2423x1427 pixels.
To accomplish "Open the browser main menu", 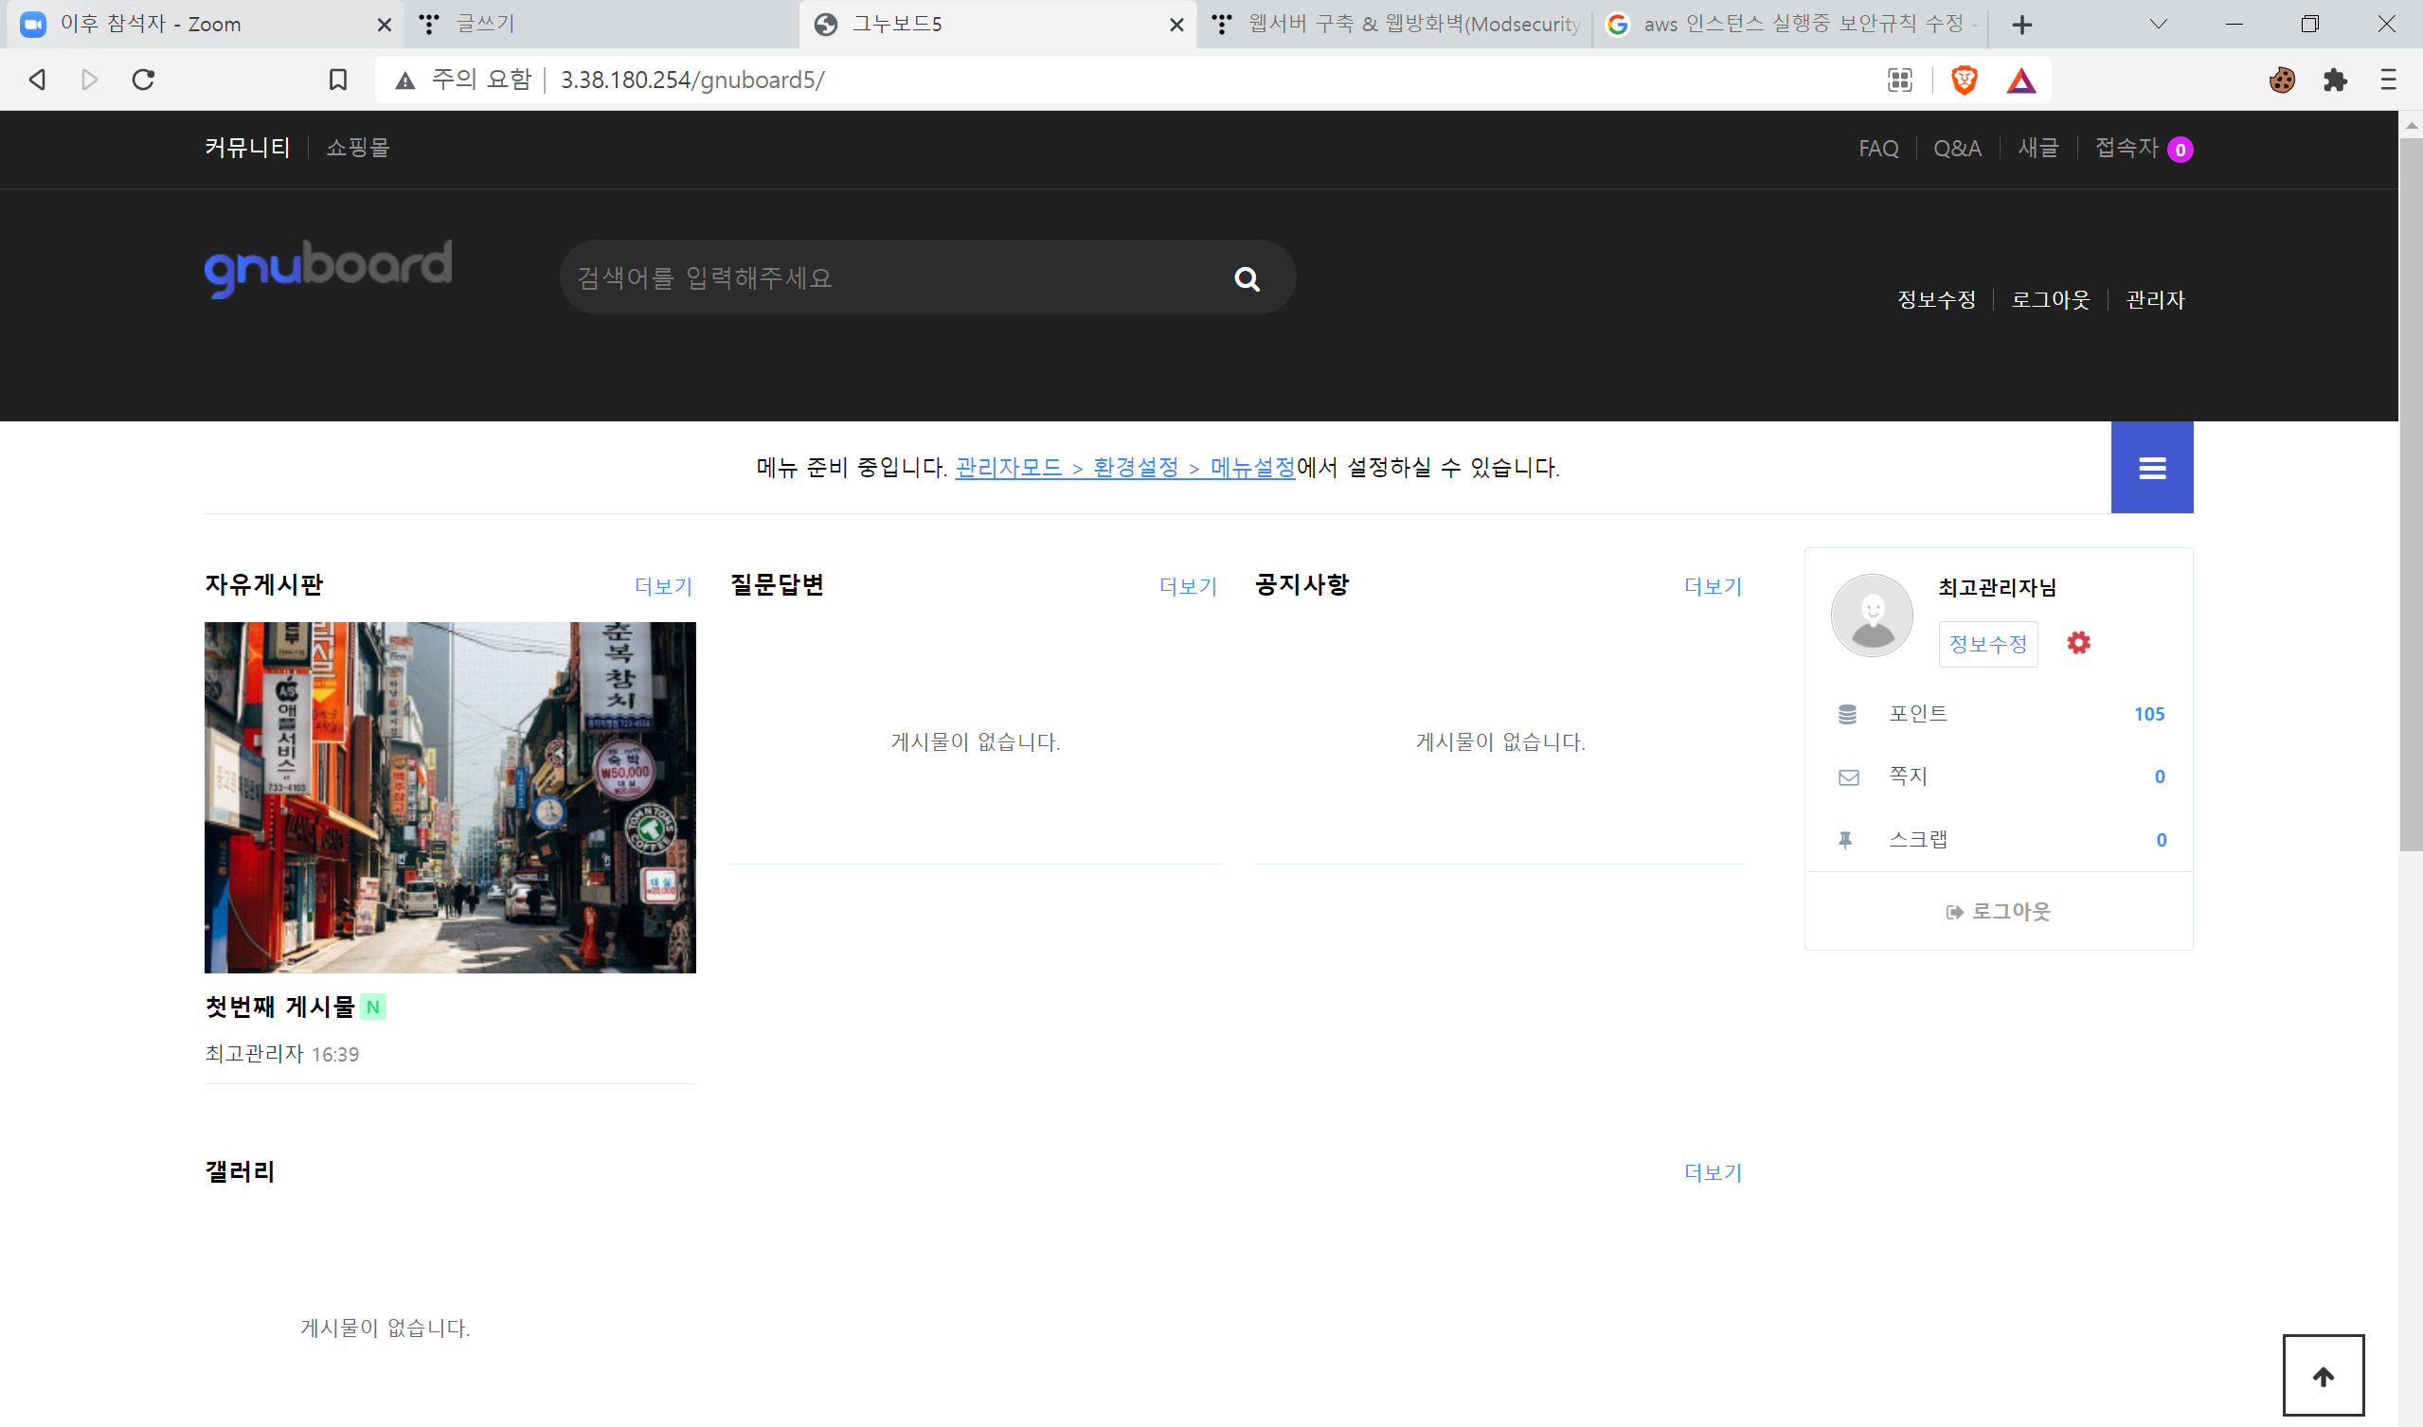I will tap(2387, 80).
